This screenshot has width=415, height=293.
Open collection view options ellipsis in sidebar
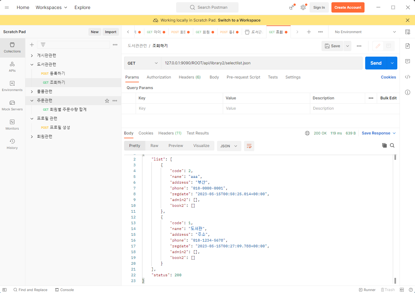pyautogui.click(x=115, y=45)
